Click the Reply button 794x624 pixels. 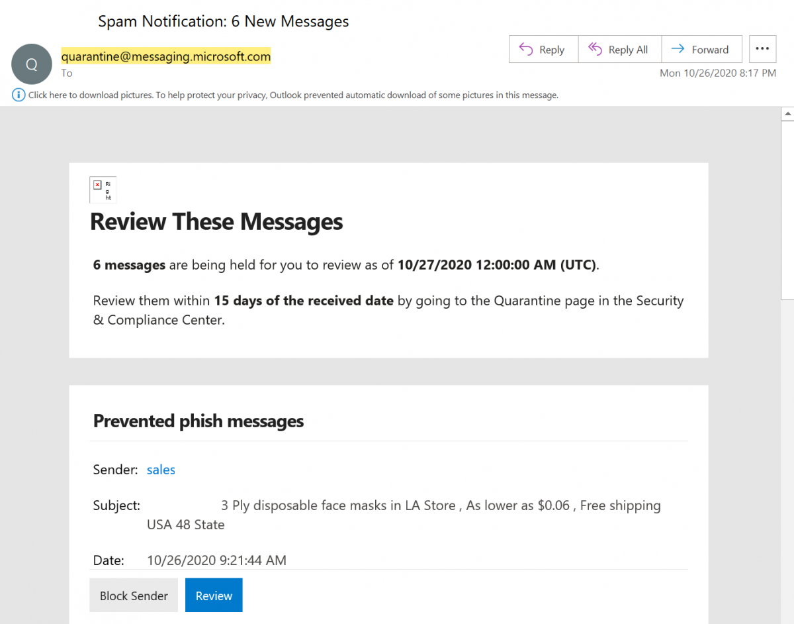tap(543, 48)
